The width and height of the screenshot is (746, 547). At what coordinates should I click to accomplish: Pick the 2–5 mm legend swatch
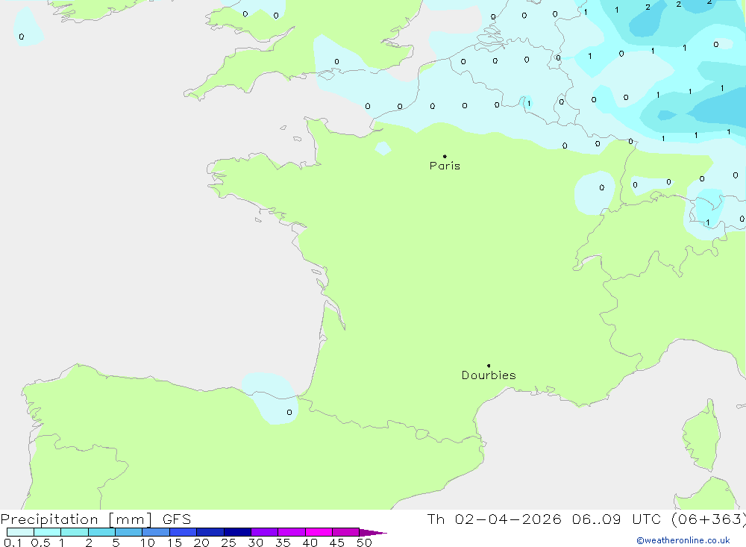click(x=101, y=532)
